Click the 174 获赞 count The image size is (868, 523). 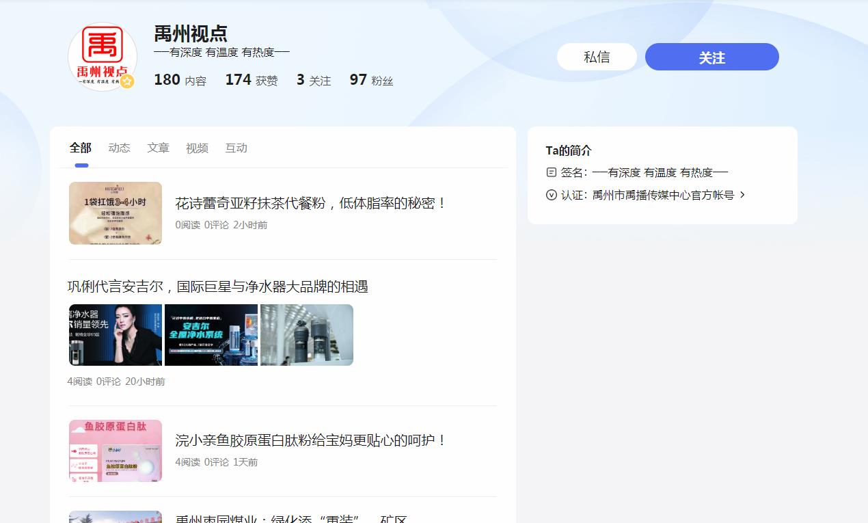pos(252,80)
